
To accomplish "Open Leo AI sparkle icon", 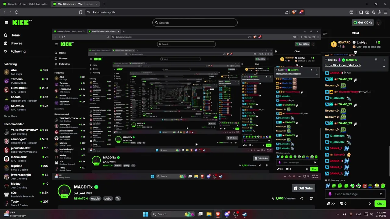I will 373,12.
